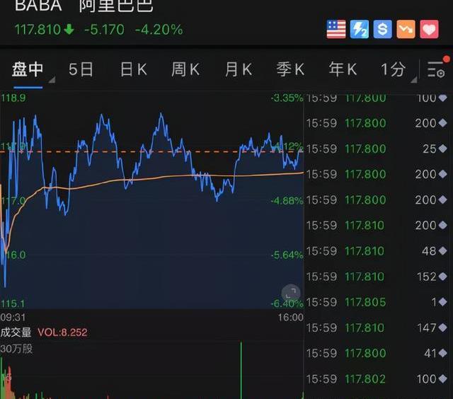Tap diamond marker on the 117.805 row

[x=442, y=302]
